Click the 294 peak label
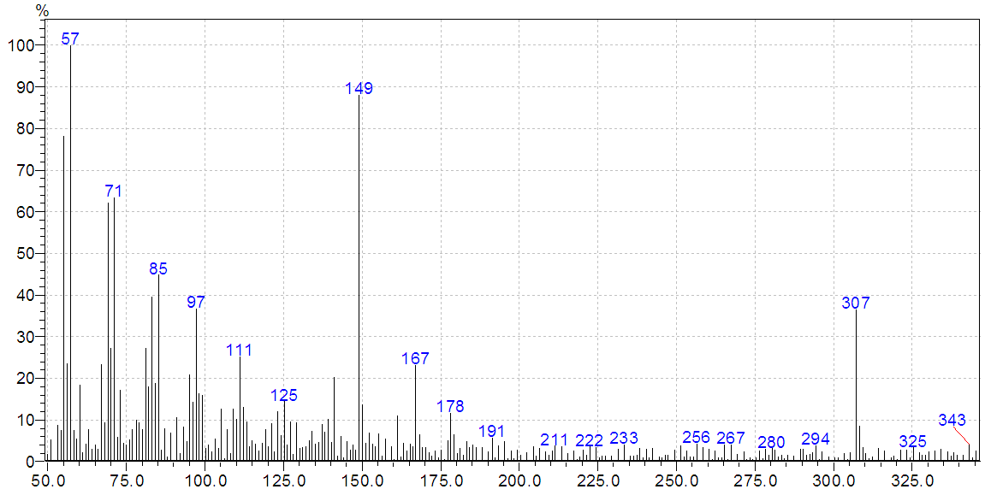 pos(815,439)
